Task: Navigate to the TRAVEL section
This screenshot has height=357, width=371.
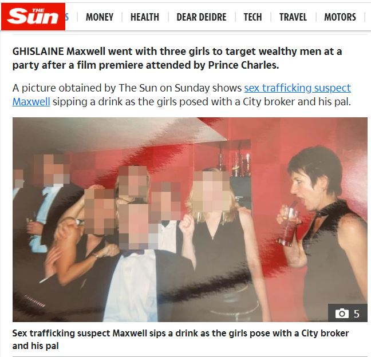Action: (x=293, y=17)
